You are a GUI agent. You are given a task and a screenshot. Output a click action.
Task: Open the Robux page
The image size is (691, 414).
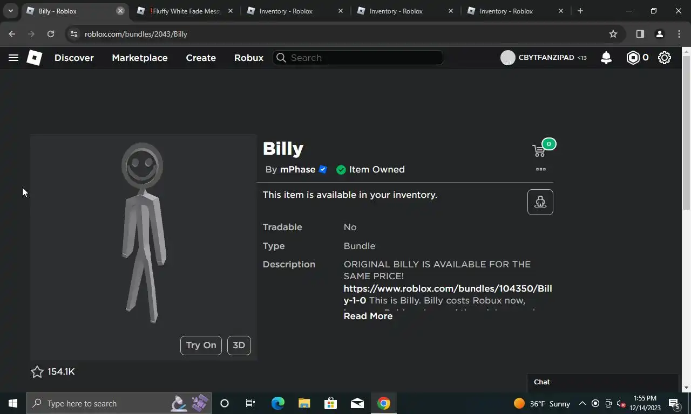tap(249, 58)
